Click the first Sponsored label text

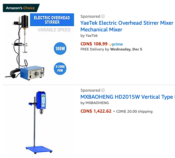point(90,16)
